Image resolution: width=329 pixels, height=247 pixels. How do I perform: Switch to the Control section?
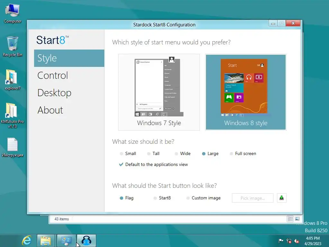click(69, 75)
